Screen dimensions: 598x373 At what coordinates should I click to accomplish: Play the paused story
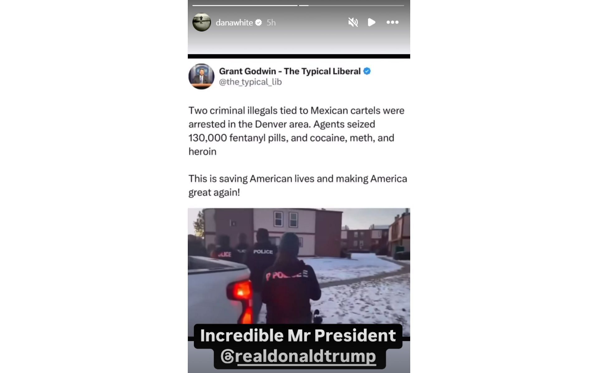[371, 22]
